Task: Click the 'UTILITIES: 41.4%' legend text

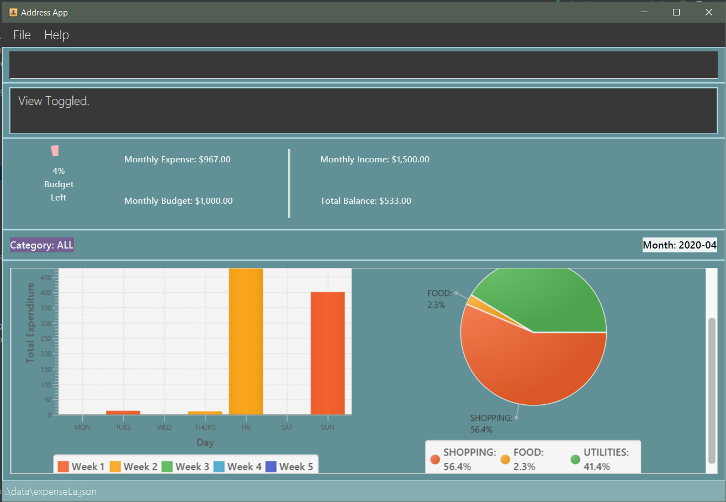Action: pyautogui.click(x=606, y=459)
